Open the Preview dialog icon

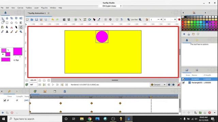tap(69, 20)
